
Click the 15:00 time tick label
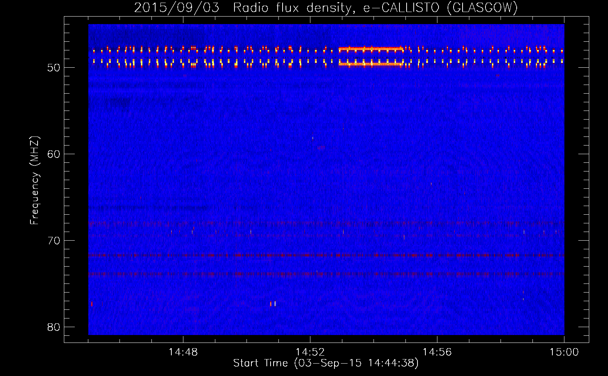tap(564, 352)
